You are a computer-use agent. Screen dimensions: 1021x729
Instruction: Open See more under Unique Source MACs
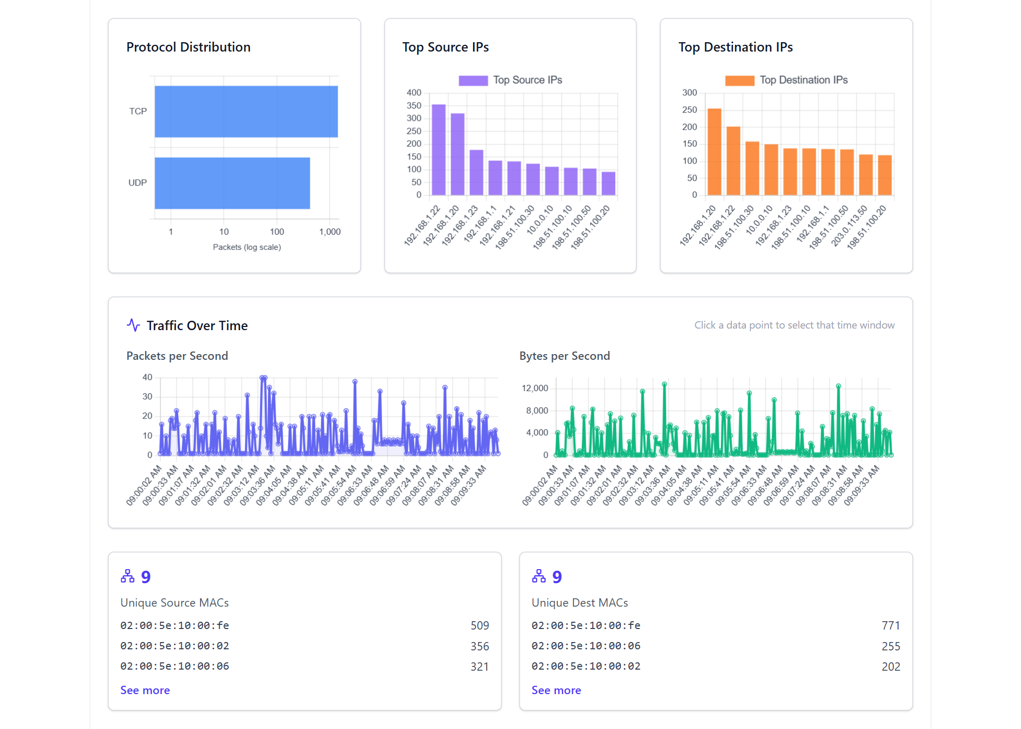pos(145,690)
